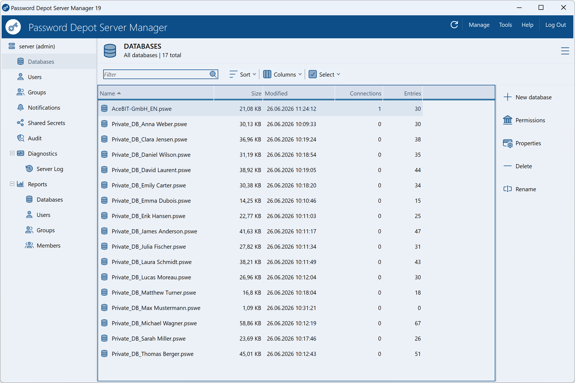Select the Private_DB_Michael Wagner.pswe row

coord(261,323)
